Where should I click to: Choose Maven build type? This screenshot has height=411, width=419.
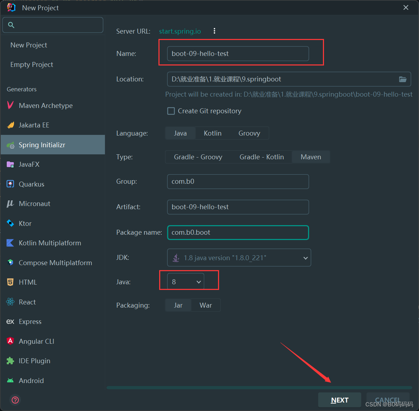pos(311,157)
